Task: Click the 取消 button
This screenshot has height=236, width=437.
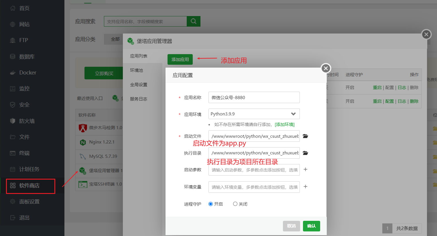Action: [292, 226]
